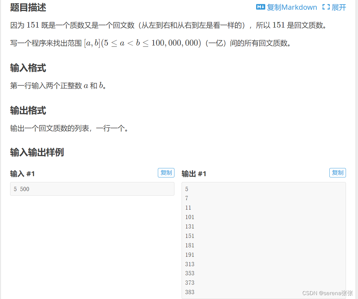Image resolution: width=358 pixels, height=299 pixels.
Task: Click the 复制 button above the input sample
Action: (166, 173)
